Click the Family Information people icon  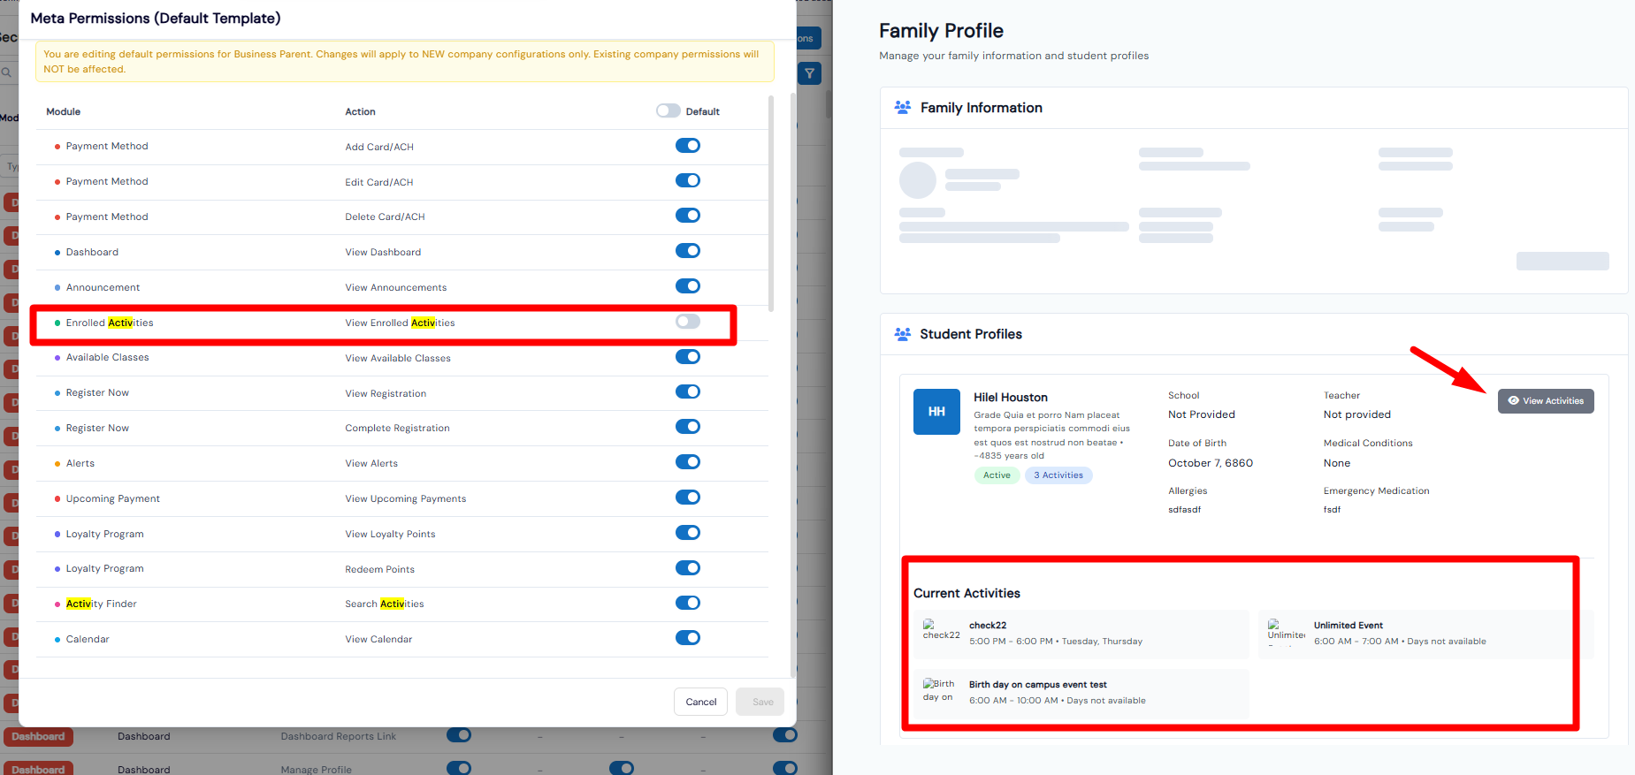tap(902, 107)
